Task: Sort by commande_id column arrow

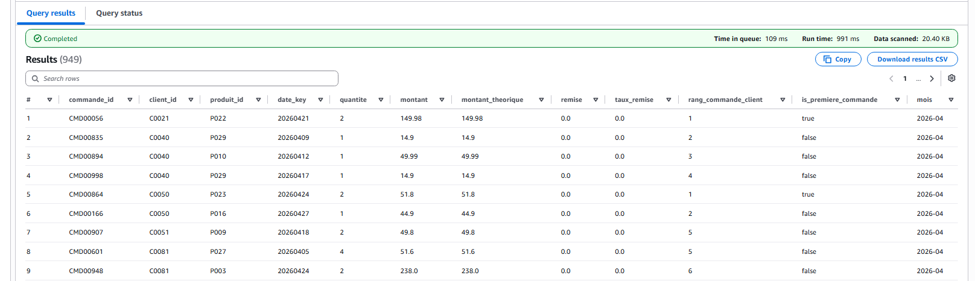Action: click(x=130, y=100)
